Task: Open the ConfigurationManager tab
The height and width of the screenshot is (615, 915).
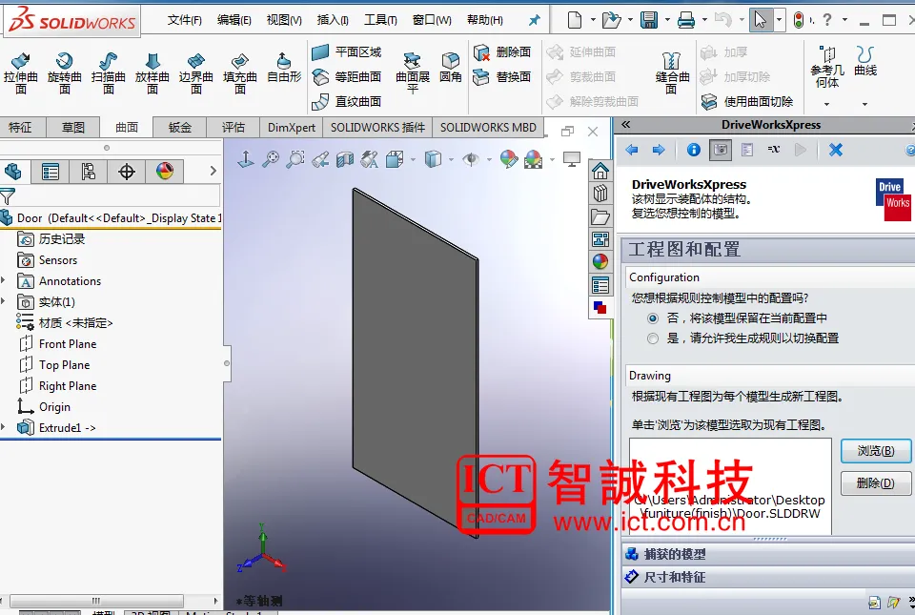Action: pos(88,172)
